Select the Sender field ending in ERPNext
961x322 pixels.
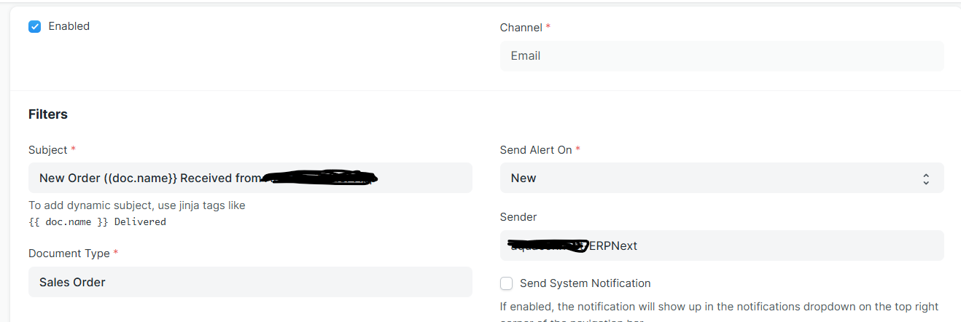(x=722, y=246)
